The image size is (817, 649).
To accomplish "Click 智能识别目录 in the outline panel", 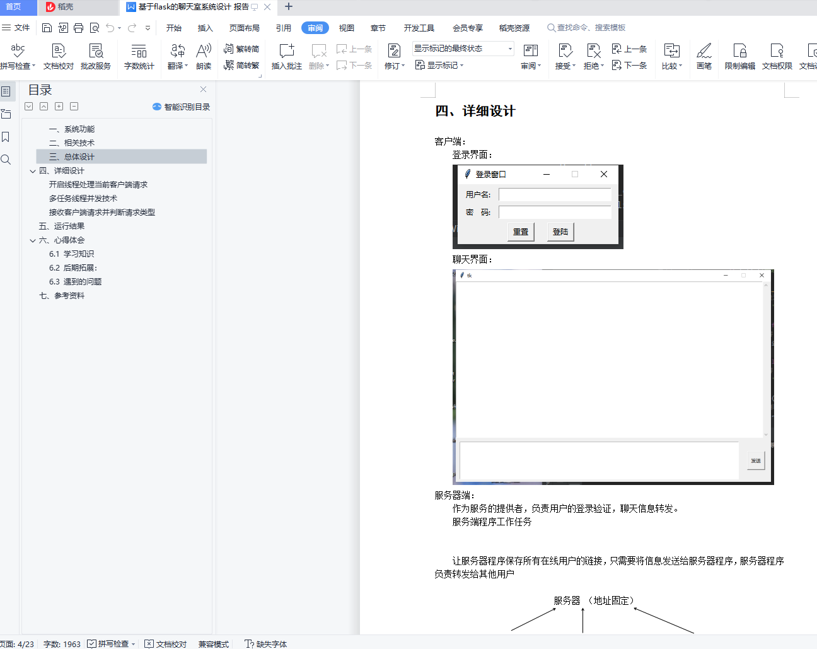I will pos(182,107).
